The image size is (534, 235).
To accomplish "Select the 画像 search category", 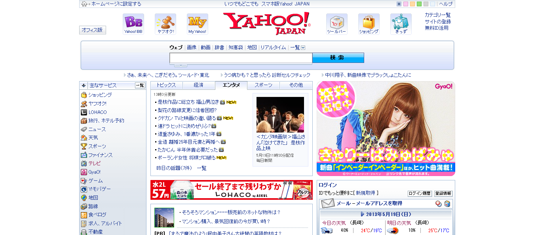I will tap(192, 47).
